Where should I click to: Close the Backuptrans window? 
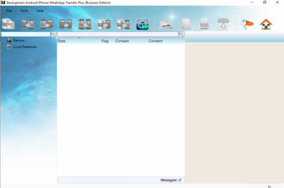click(278, 2)
